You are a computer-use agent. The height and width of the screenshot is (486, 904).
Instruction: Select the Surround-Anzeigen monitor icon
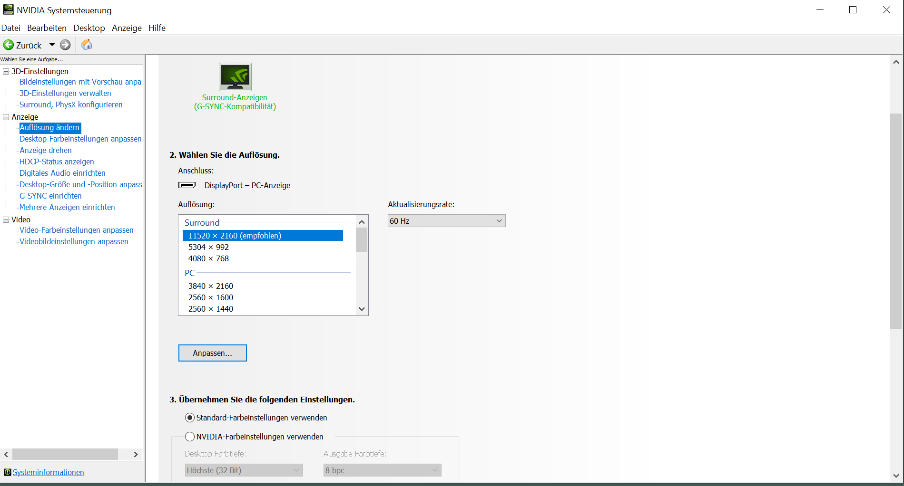[235, 77]
